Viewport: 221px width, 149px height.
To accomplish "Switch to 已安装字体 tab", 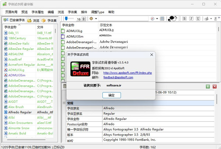I will (x=14, y=20).
